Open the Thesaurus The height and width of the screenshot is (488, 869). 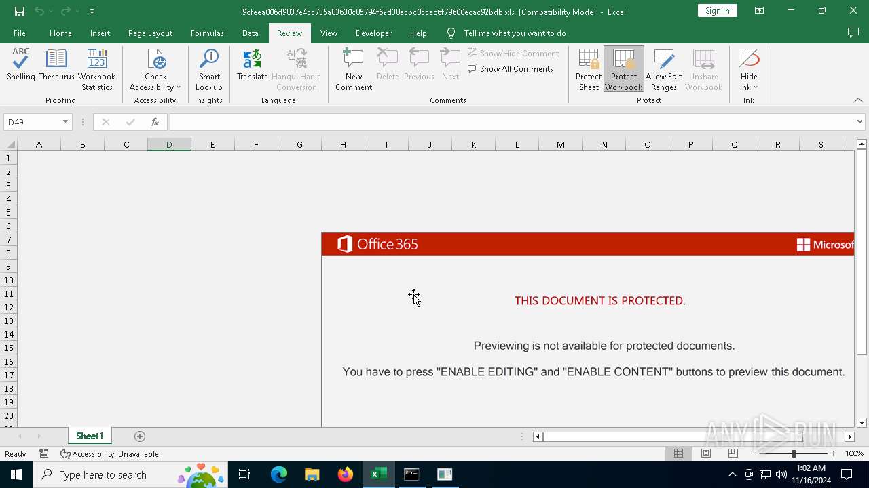coord(56,65)
